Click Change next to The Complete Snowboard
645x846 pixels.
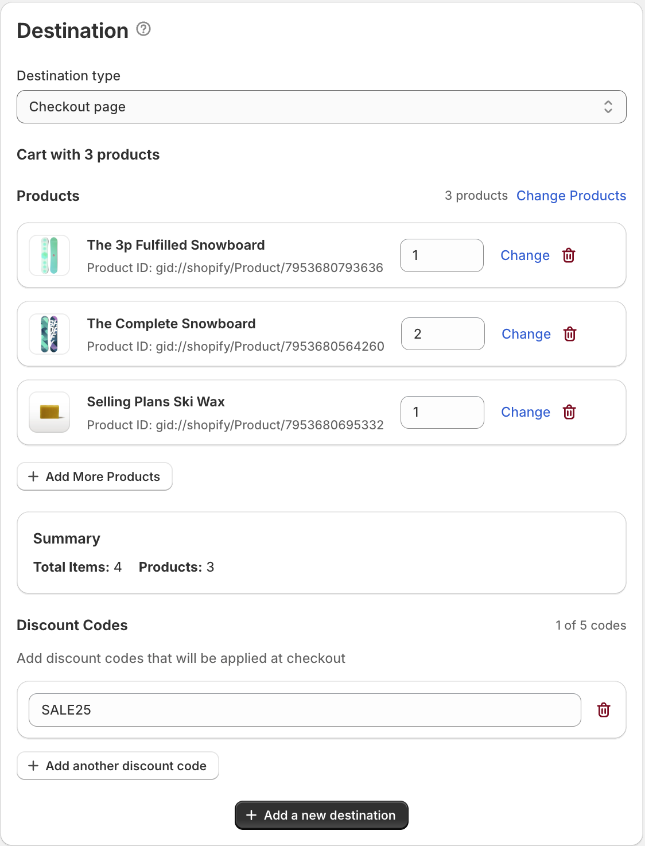[526, 333]
